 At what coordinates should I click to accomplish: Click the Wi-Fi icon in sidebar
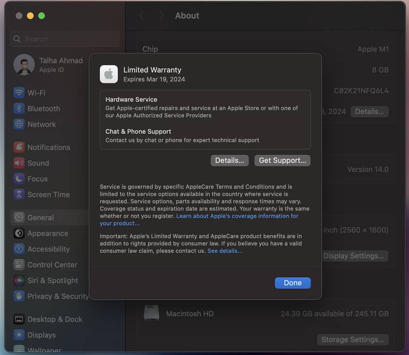pos(19,93)
